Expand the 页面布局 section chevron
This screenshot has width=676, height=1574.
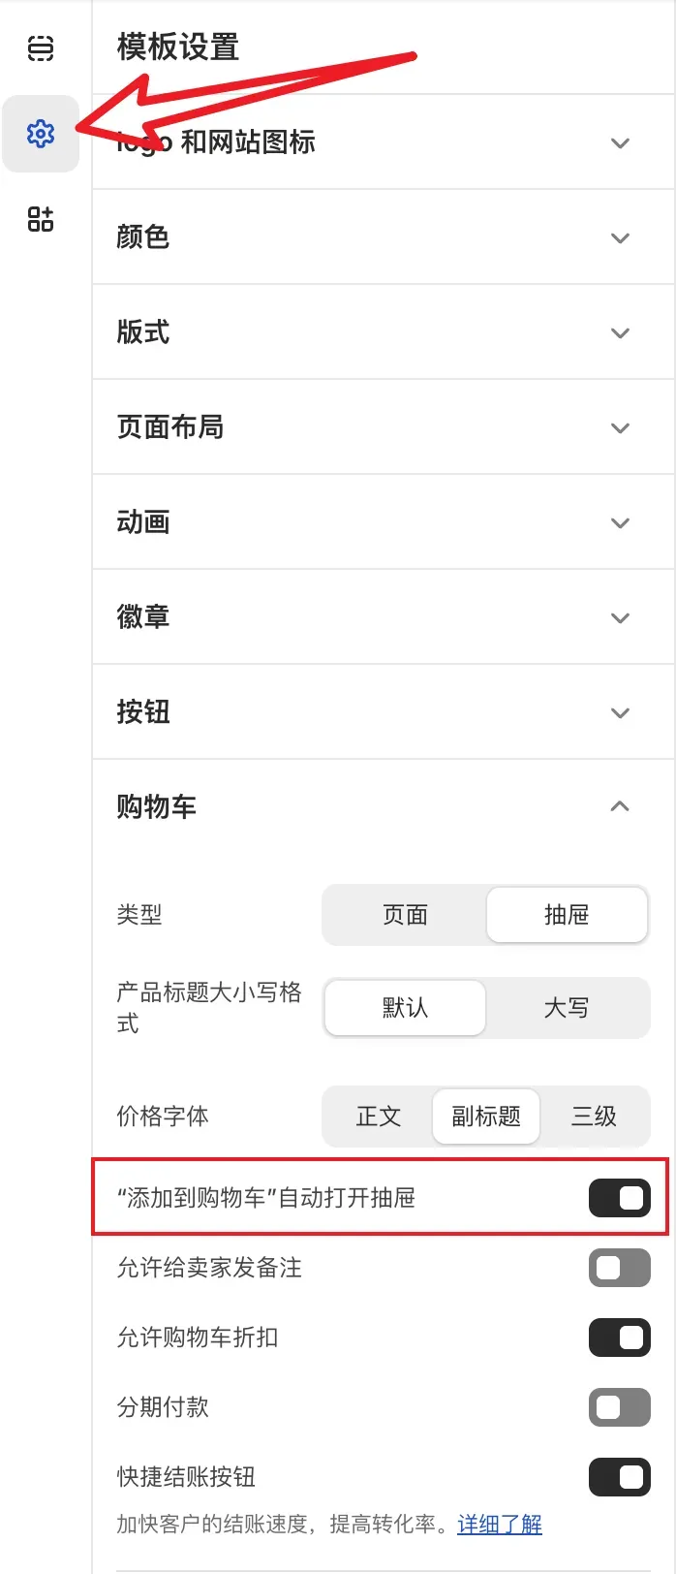pos(620,427)
